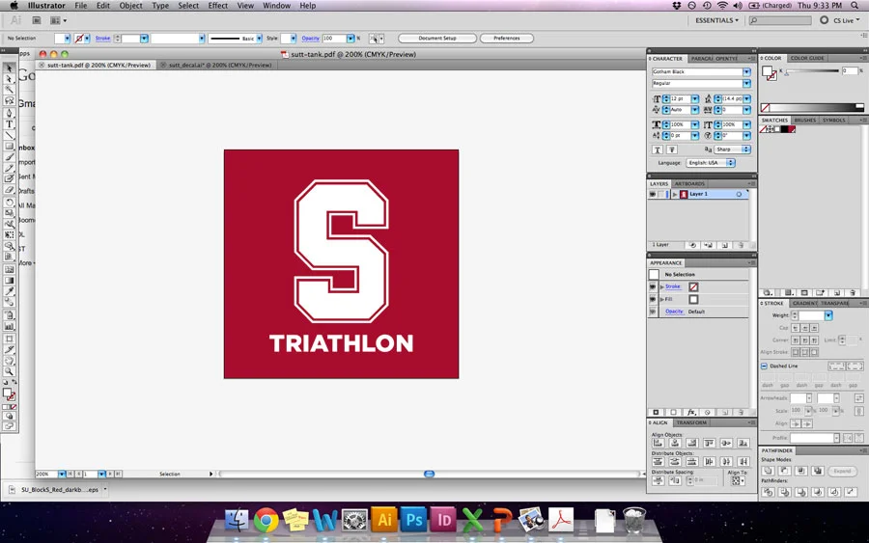Image resolution: width=869 pixels, height=543 pixels.
Task: Click the Underline button in Character panel
Action: (658, 149)
